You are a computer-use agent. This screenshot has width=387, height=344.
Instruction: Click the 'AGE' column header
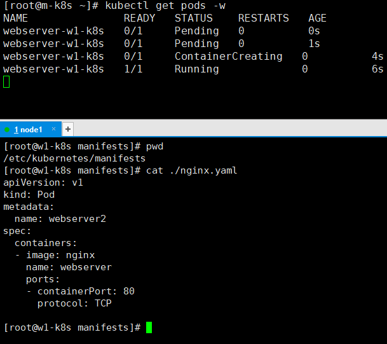pos(317,18)
